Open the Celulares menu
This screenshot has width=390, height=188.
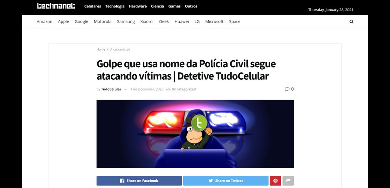tap(92, 6)
